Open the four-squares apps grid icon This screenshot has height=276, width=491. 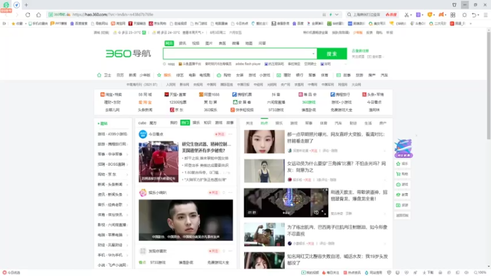[453, 15]
